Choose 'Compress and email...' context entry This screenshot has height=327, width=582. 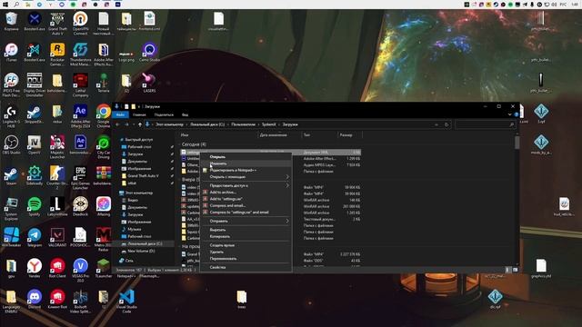point(246,205)
